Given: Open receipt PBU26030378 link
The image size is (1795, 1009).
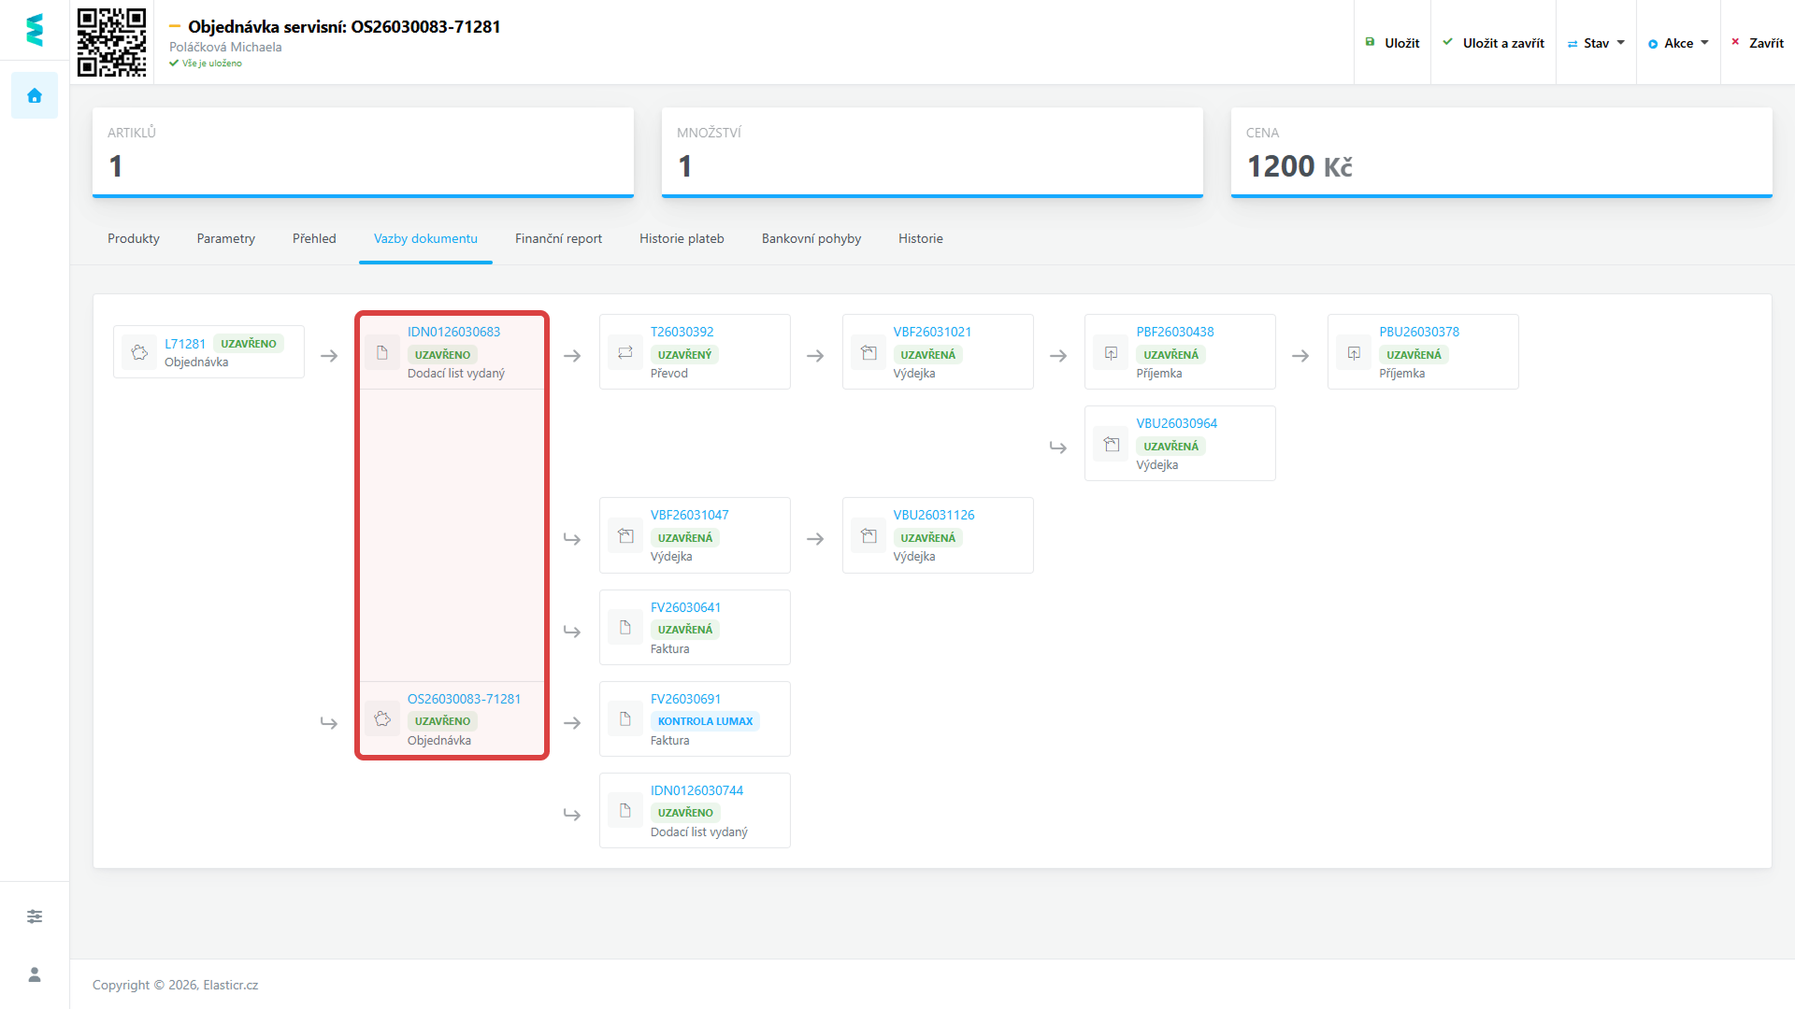Looking at the screenshot, I should pyautogui.click(x=1419, y=332).
